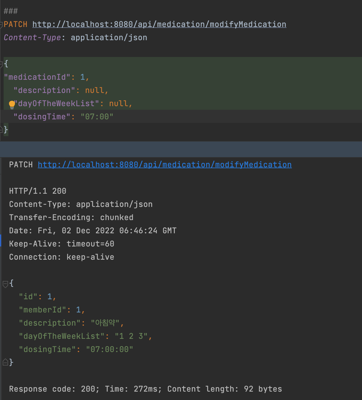Click the application/json value in request header
The width and height of the screenshot is (362, 400).
point(109,37)
